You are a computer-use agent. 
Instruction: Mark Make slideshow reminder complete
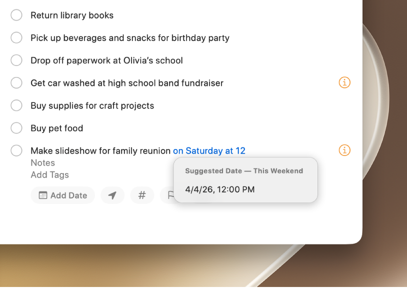[16, 150]
